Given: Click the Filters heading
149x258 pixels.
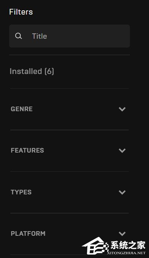Looking at the screenshot, I should pos(21,12).
